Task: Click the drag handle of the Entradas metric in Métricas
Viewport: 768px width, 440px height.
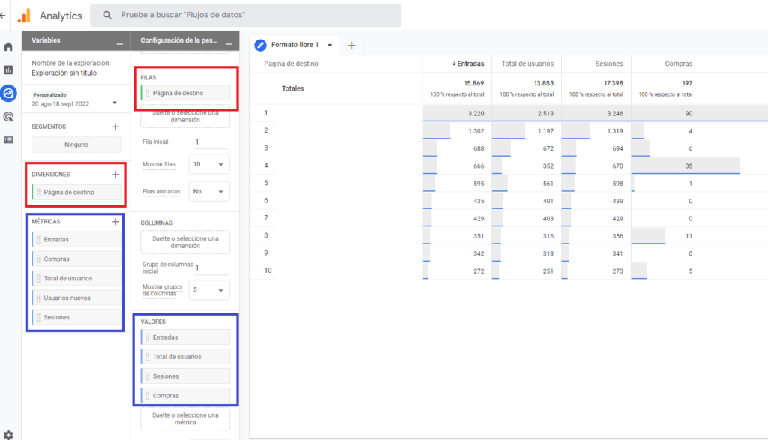Action: click(x=38, y=239)
